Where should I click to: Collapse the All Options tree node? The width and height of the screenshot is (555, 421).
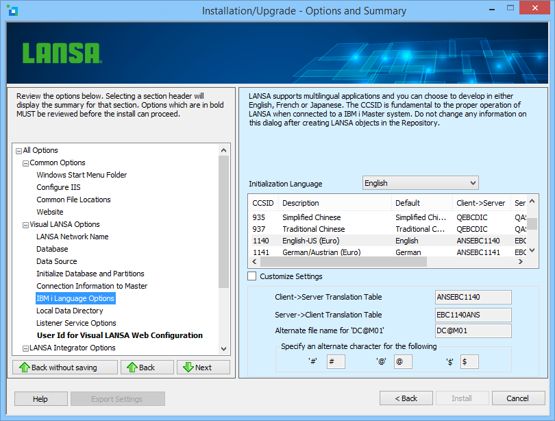pos(18,151)
